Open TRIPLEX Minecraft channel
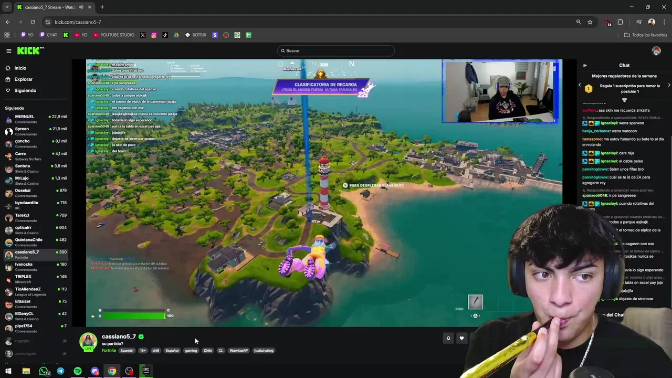This screenshot has height=378, width=672. tap(36, 279)
